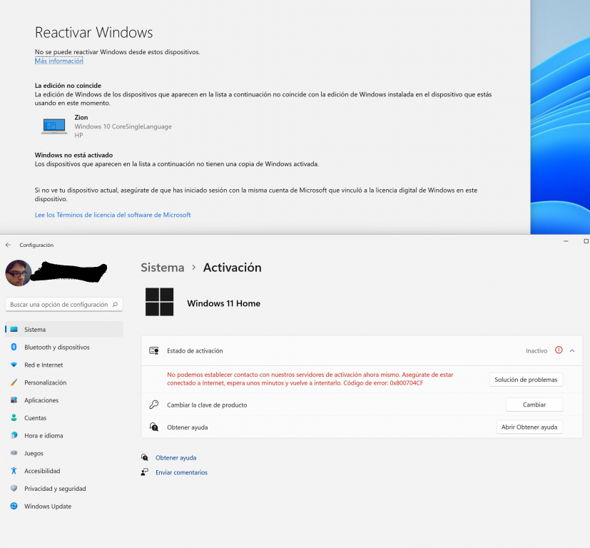Screen dimensions: 590x548
Task: Run the Solución de problemas troubleshooter
Action: [x=526, y=380]
